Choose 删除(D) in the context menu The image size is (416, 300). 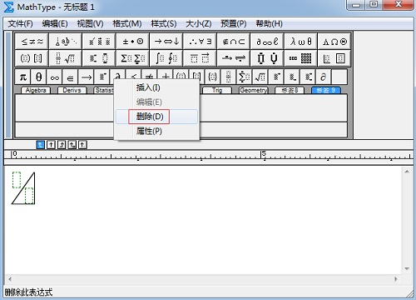click(156, 117)
